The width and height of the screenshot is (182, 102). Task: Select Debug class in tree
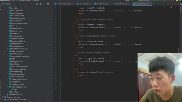[x=14, y=26]
